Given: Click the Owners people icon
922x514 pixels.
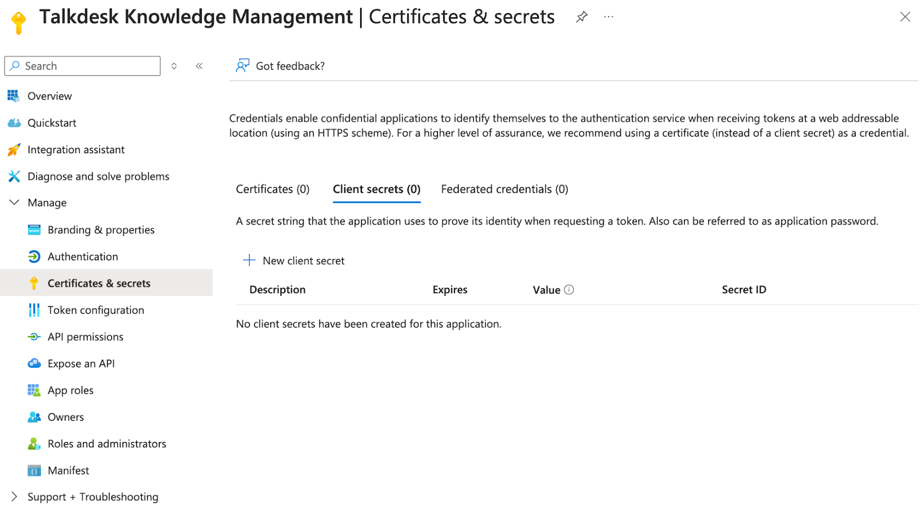Looking at the screenshot, I should tap(34, 417).
